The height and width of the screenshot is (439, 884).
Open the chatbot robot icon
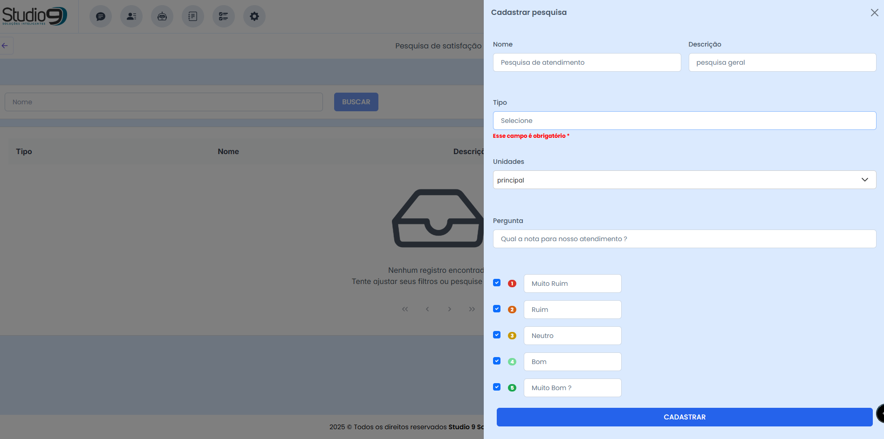click(162, 17)
